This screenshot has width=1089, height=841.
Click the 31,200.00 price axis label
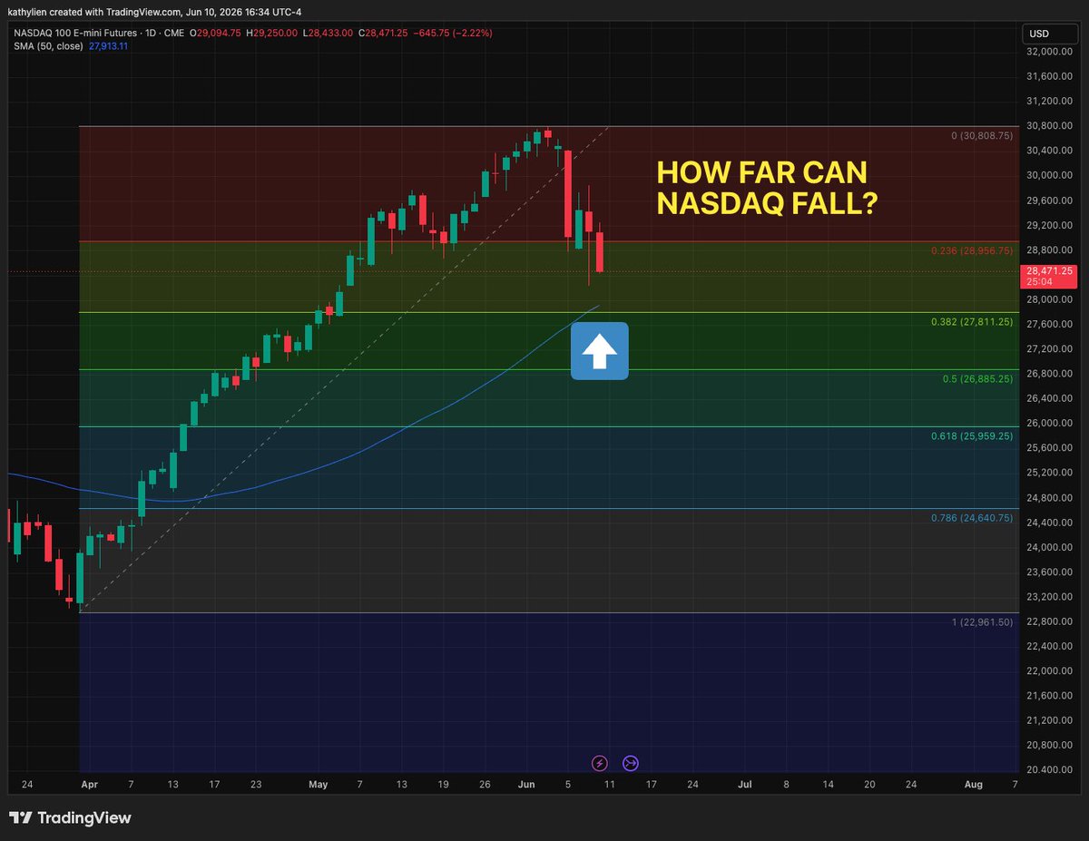[x=1050, y=101]
